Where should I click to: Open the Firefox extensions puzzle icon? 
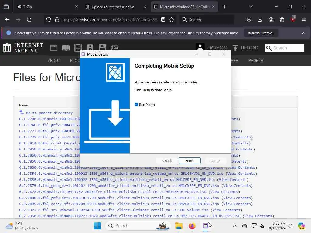[x=282, y=20]
